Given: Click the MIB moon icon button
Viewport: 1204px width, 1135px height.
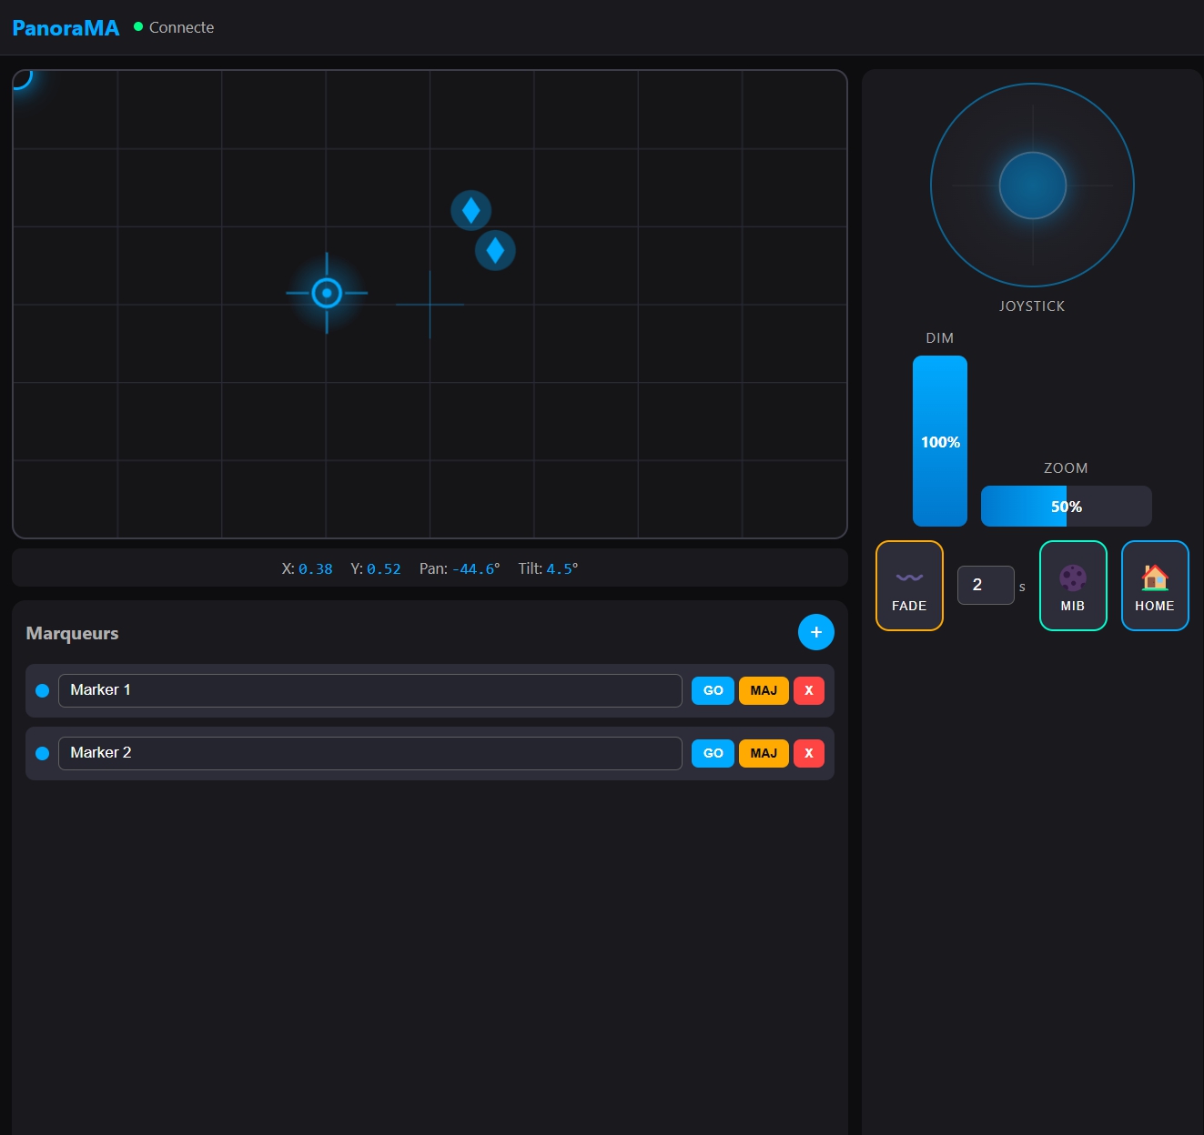Looking at the screenshot, I should coord(1073,586).
